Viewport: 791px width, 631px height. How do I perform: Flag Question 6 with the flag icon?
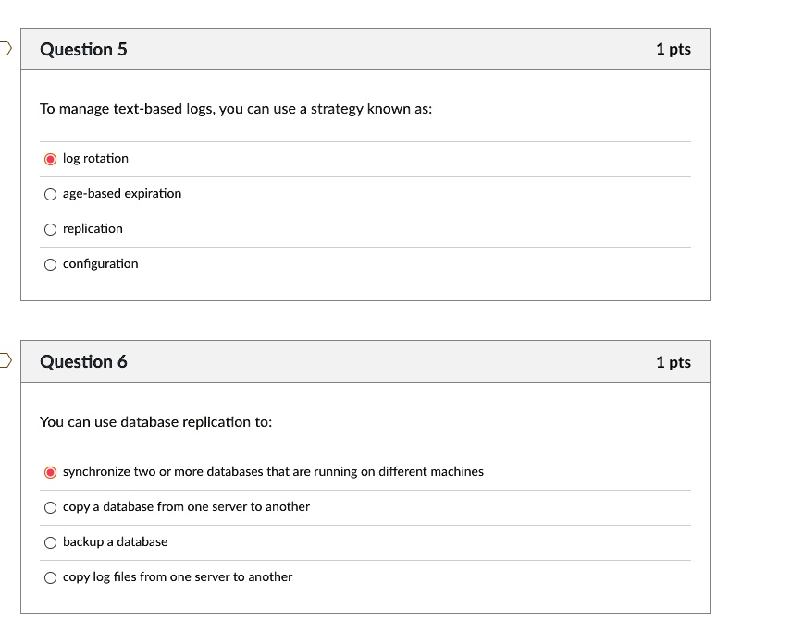coord(6,360)
